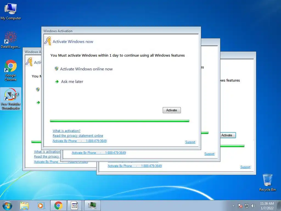Click the leftmost back window's title bar
This screenshot has width=281, height=211.
[x=32, y=52]
